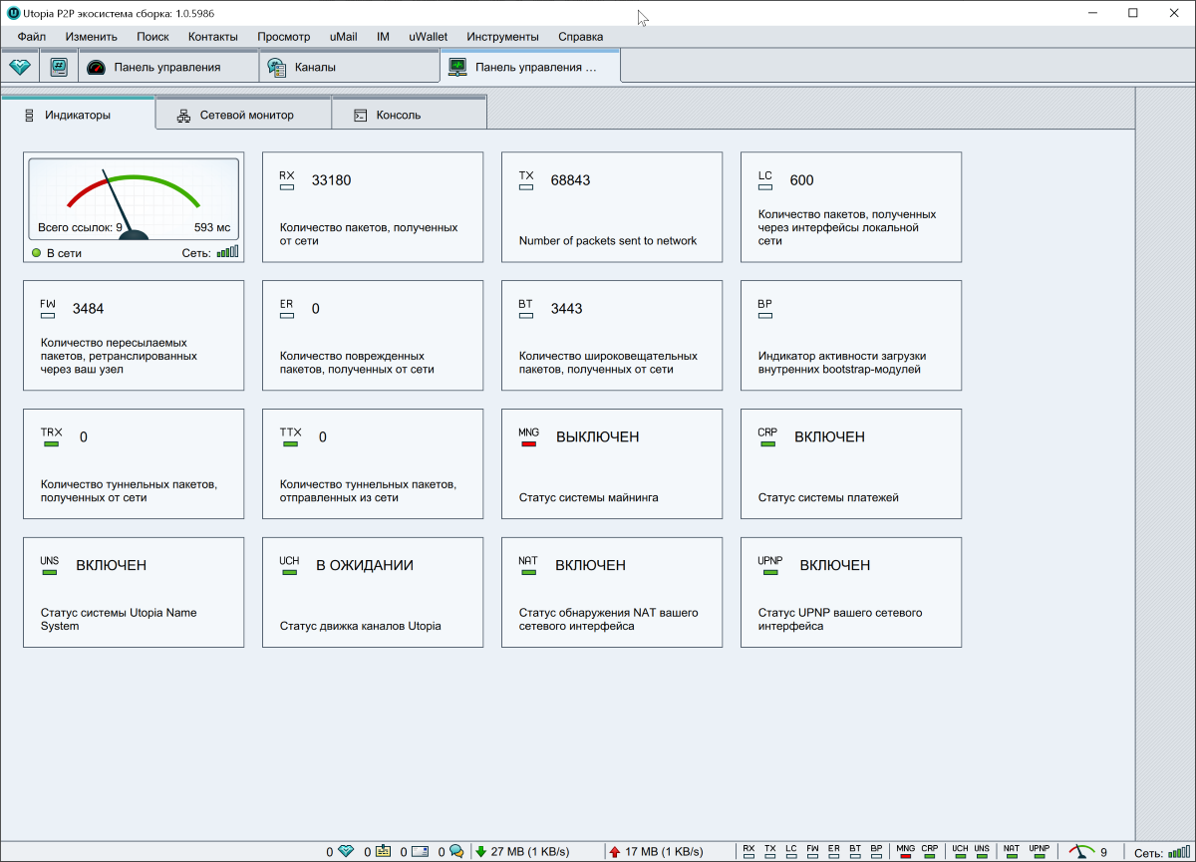
Task: Open first Панель управления tab with gauge icon
Action: [x=167, y=67]
